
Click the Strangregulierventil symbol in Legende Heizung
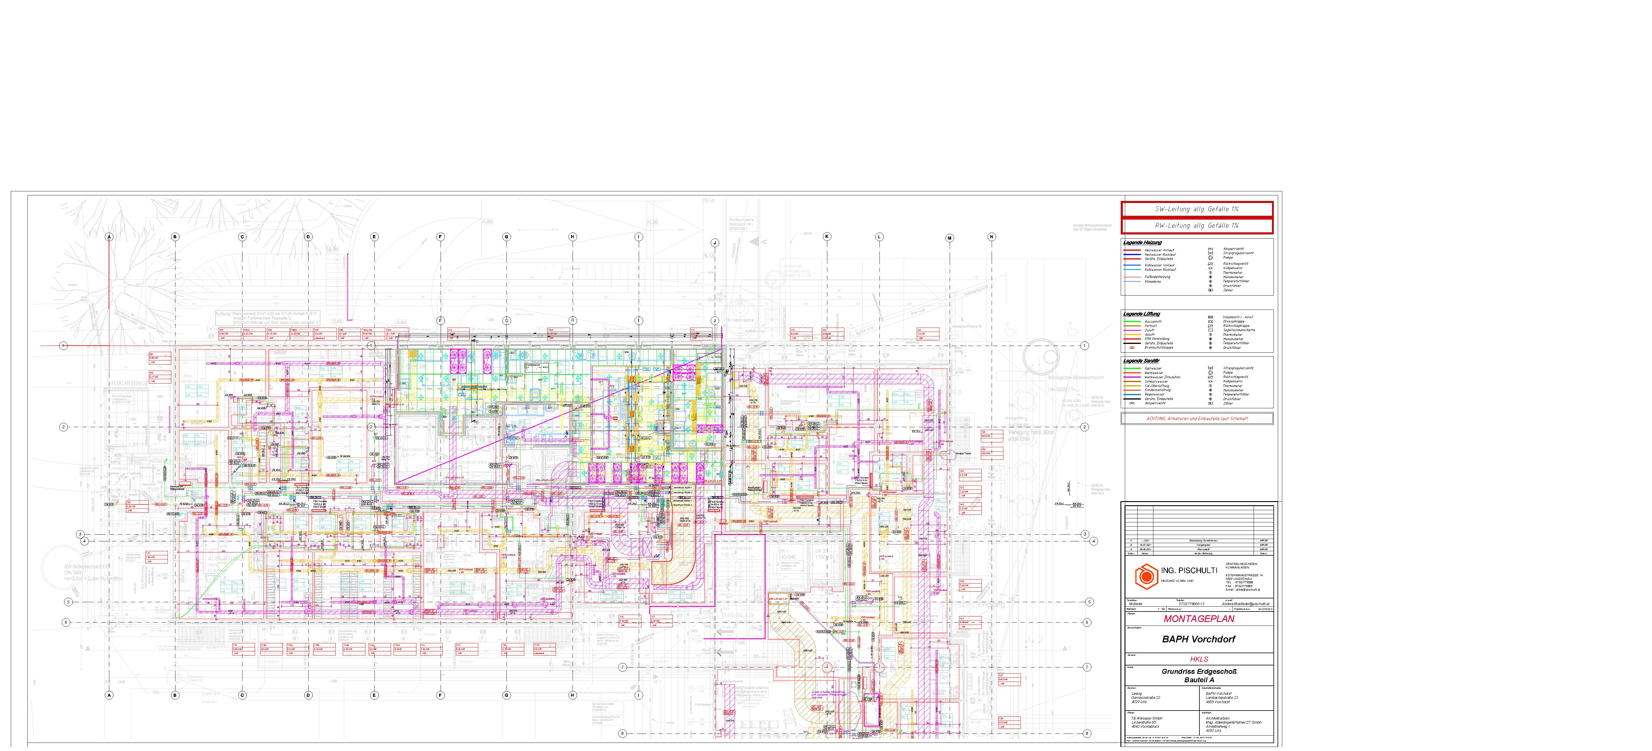(x=1211, y=253)
